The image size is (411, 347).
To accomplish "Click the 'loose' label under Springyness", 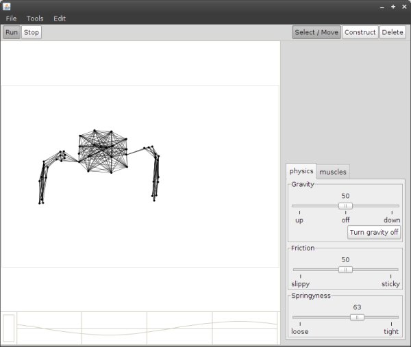I will click(299, 331).
